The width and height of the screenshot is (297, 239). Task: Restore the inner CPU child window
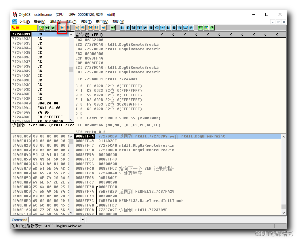tap(278, 22)
